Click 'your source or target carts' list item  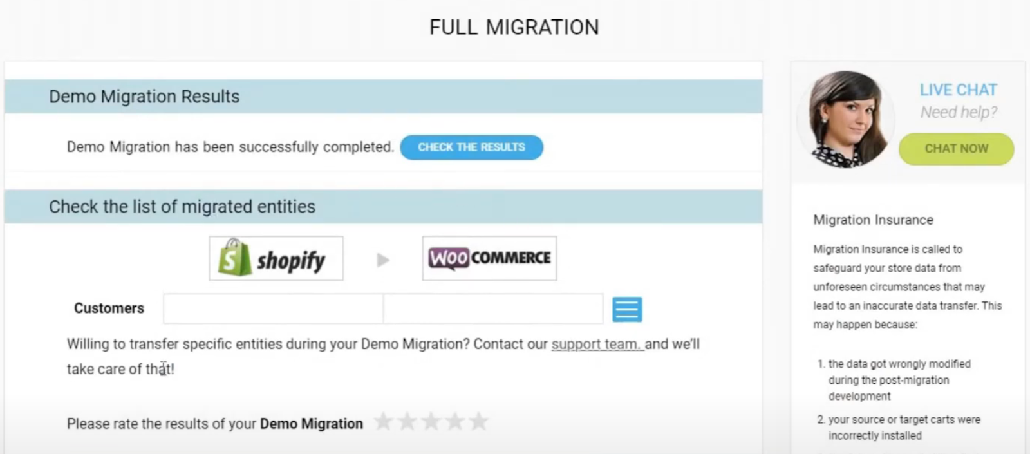[904, 428]
